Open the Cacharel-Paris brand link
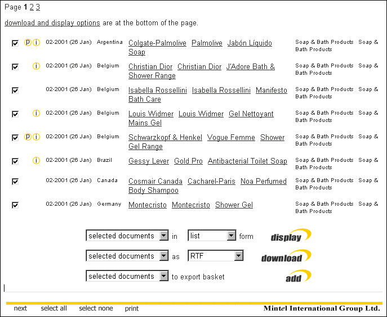Screen dimensions: 387x317 [211, 182]
